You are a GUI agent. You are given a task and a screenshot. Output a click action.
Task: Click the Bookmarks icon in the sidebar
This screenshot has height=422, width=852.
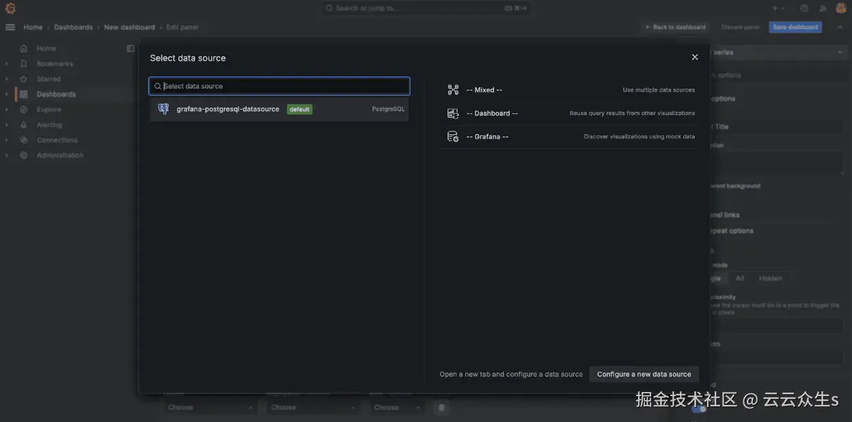tap(24, 63)
